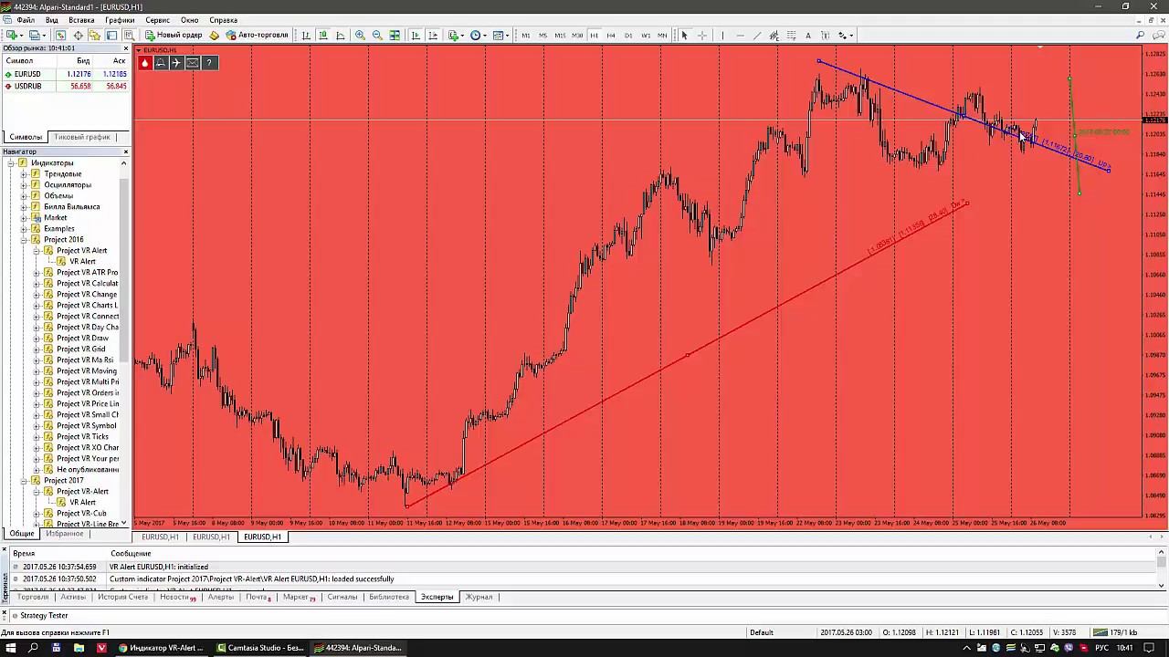Open the chart periods clock dropdown
This screenshot has height=657, width=1169.
479,36
